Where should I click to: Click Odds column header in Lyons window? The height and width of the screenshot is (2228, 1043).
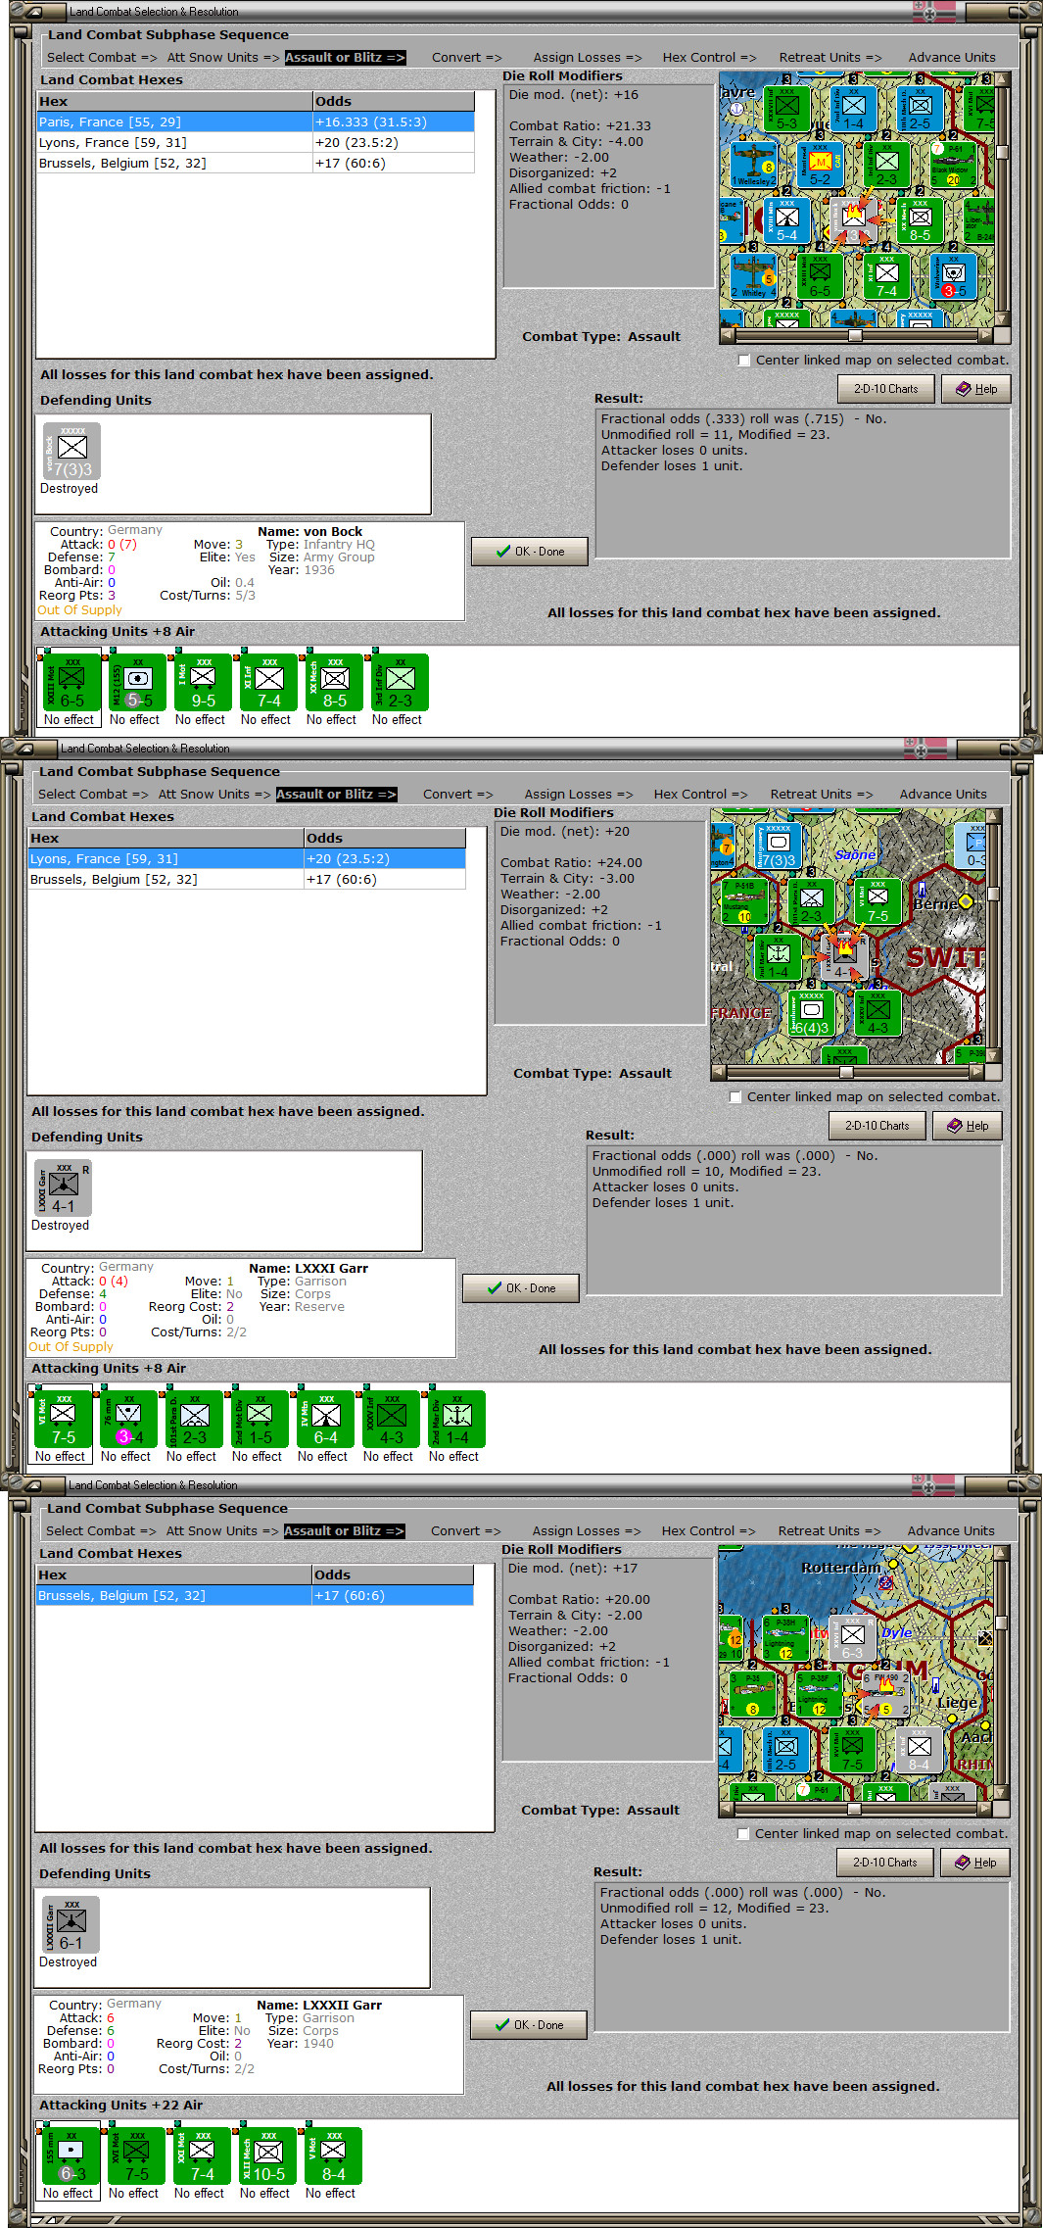tap(385, 839)
